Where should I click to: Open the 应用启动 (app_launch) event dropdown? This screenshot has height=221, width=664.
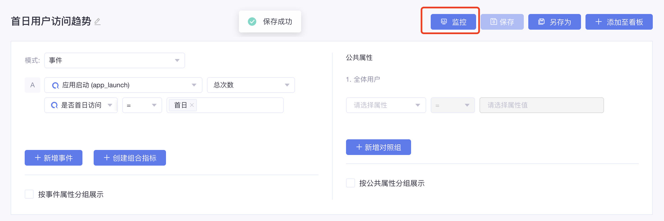(123, 85)
